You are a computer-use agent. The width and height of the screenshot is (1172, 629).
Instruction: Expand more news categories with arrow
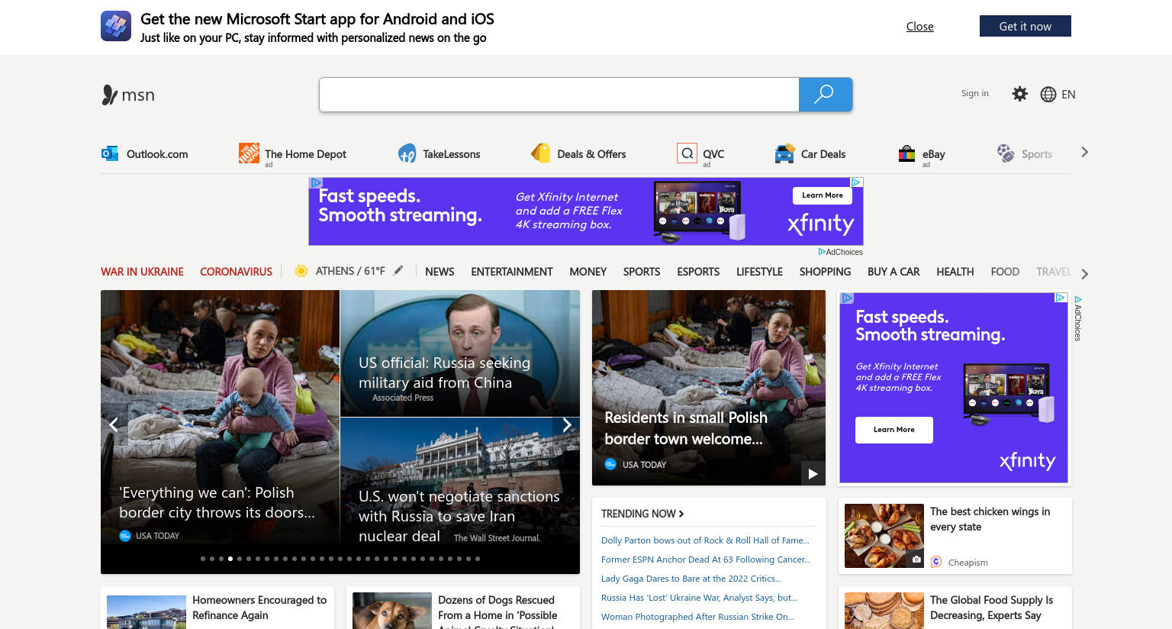click(1084, 273)
